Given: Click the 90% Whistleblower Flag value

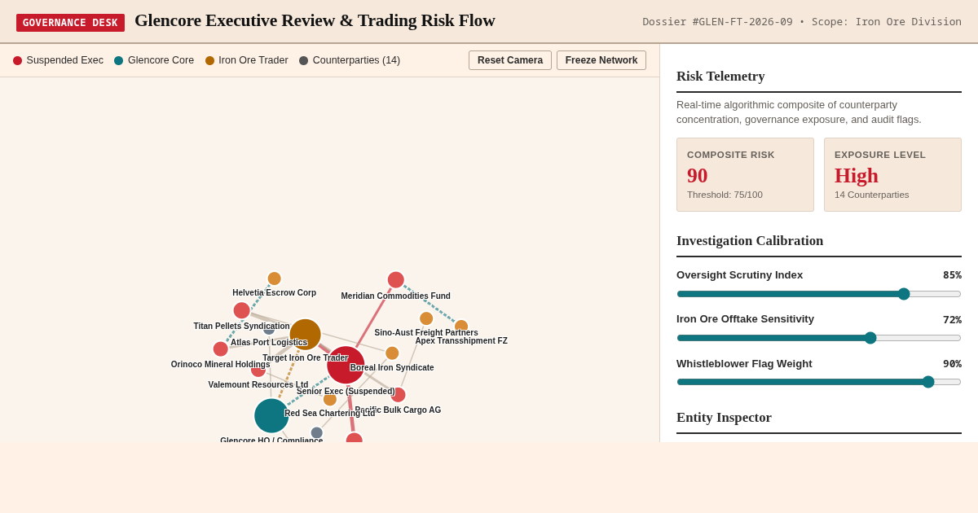Looking at the screenshot, I should click(952, 364).
